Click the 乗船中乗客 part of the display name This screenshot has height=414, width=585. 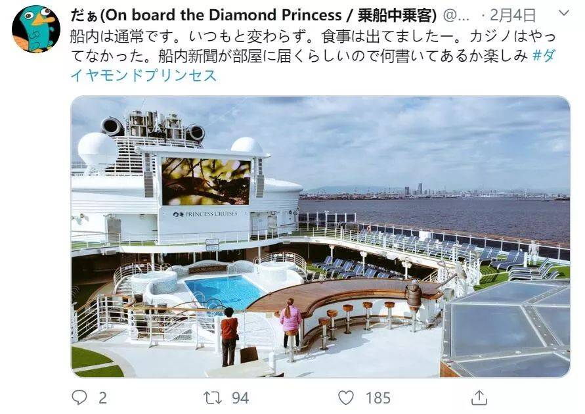click(x=396, y=15)
